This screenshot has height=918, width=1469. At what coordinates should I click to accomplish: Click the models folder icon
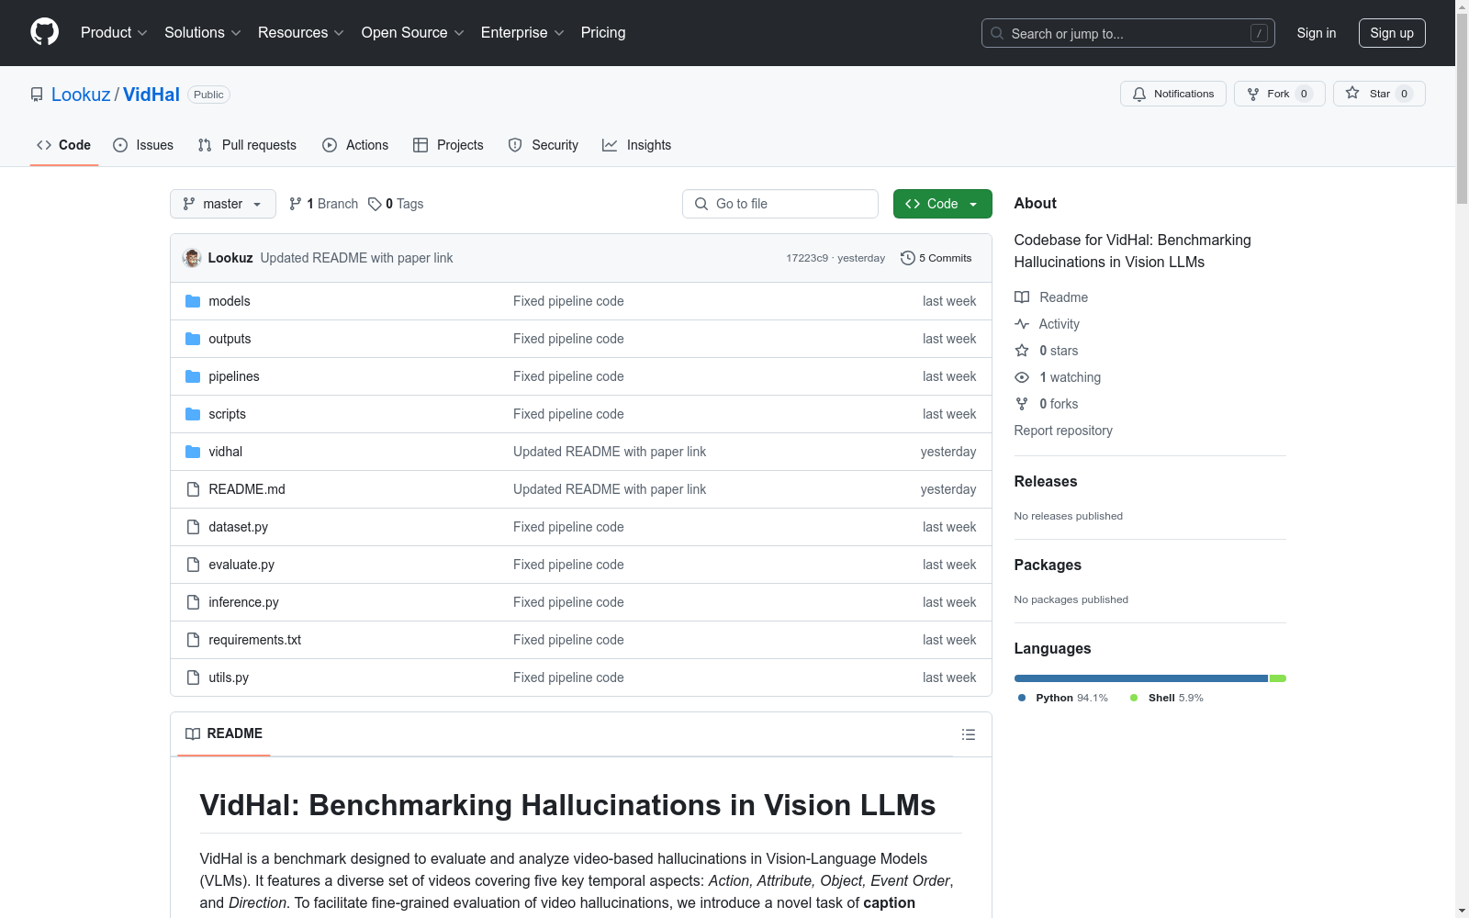click(193, 301)
